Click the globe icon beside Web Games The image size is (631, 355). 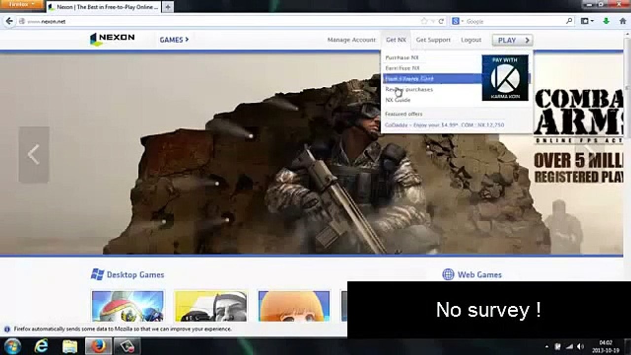click(x=448, y=275)
